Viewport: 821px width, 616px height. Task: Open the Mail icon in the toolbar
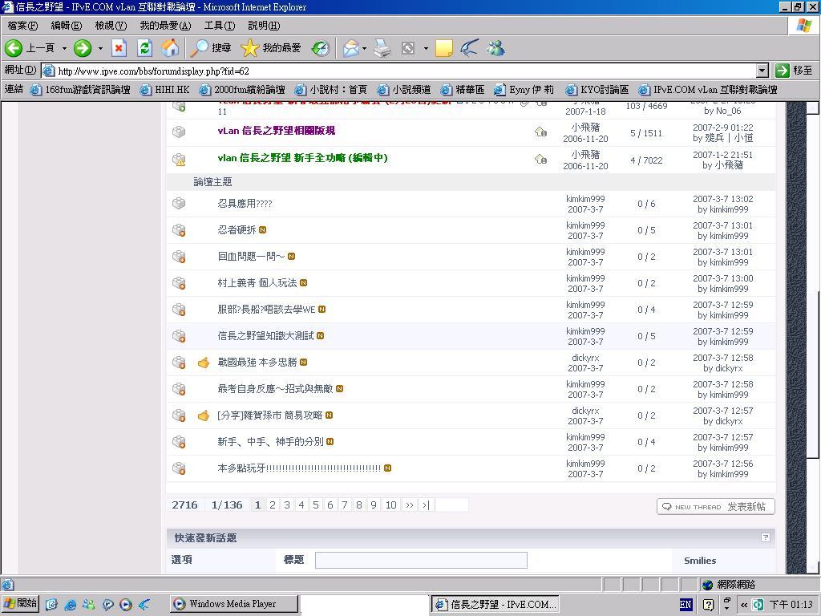coord(350,48)
